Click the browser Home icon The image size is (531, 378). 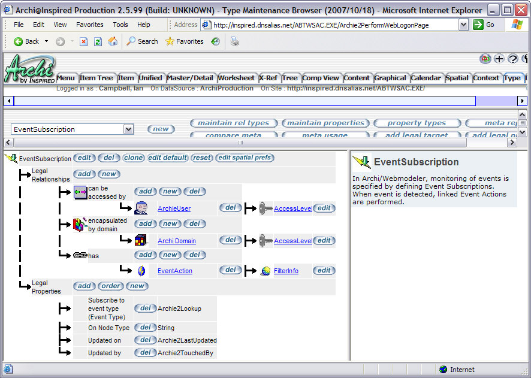point(113,41)
